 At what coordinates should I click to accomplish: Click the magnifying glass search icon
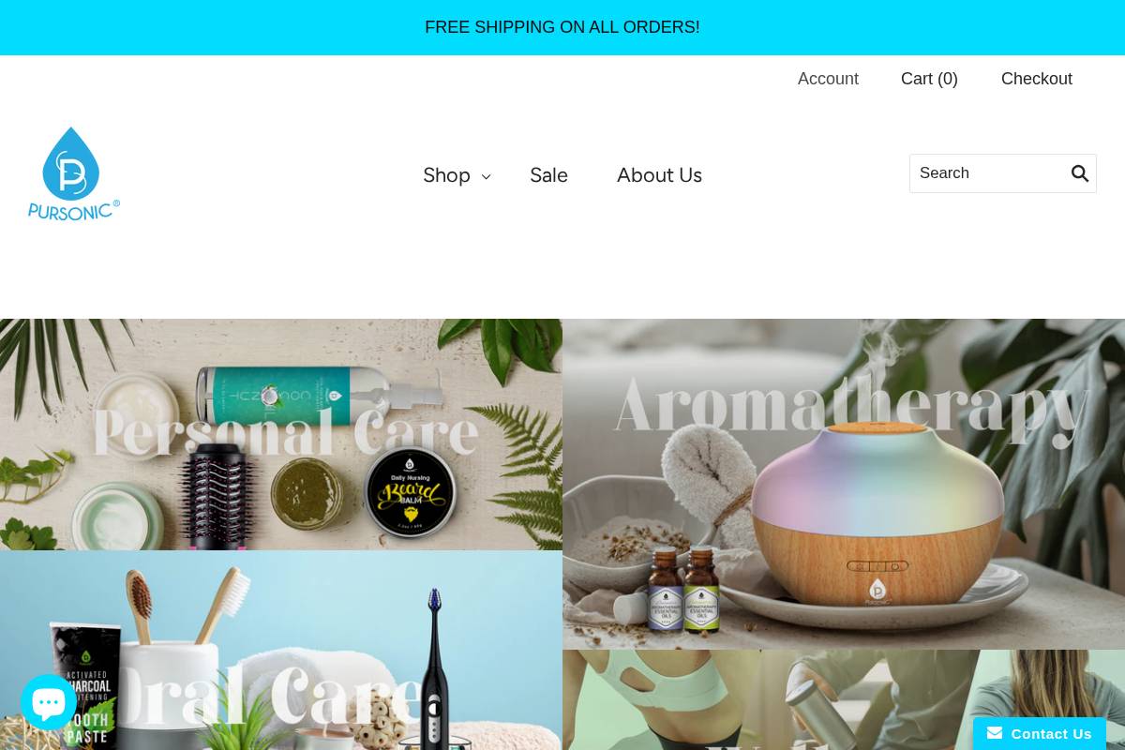pyautogui.click(x=1080, y=173)
